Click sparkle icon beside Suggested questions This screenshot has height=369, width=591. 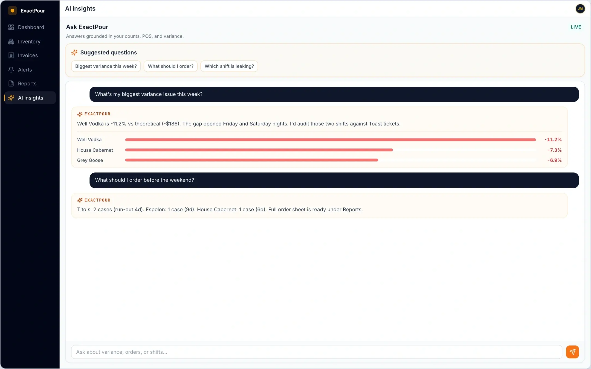point(74,52)
